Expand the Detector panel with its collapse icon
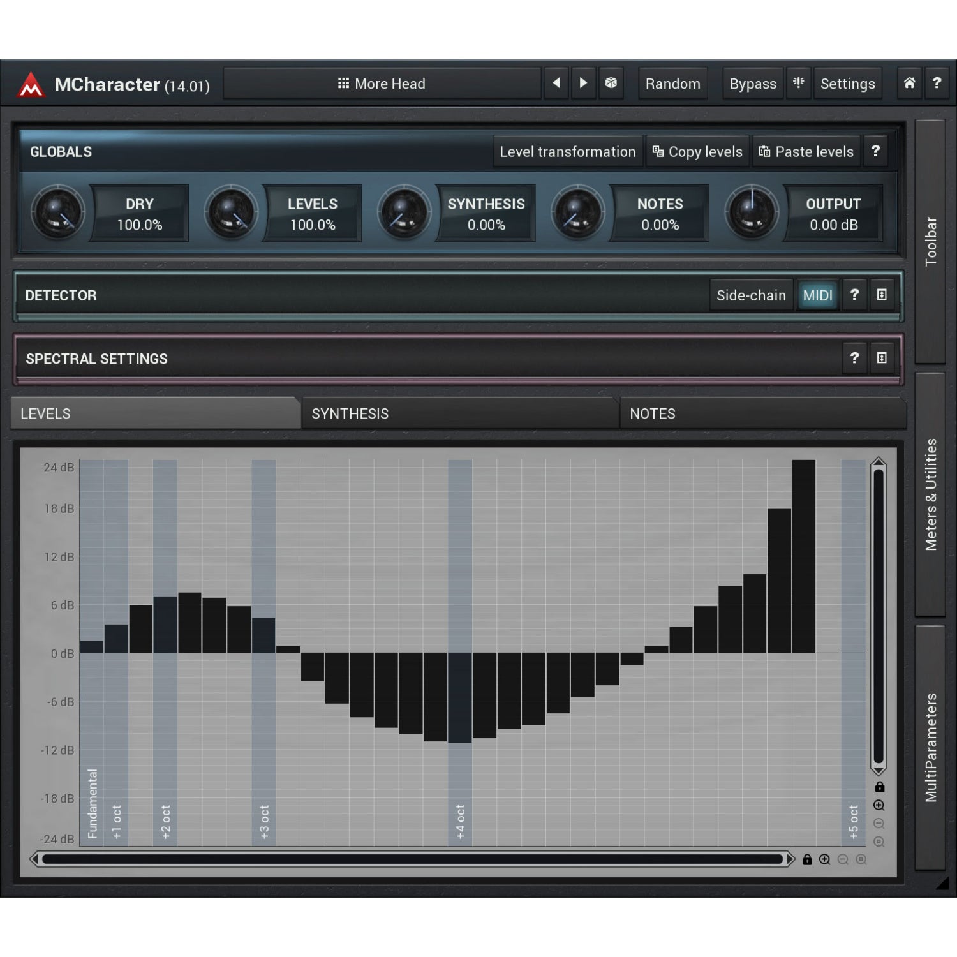Viewport: 957px width, 957px height. [882, 295]
